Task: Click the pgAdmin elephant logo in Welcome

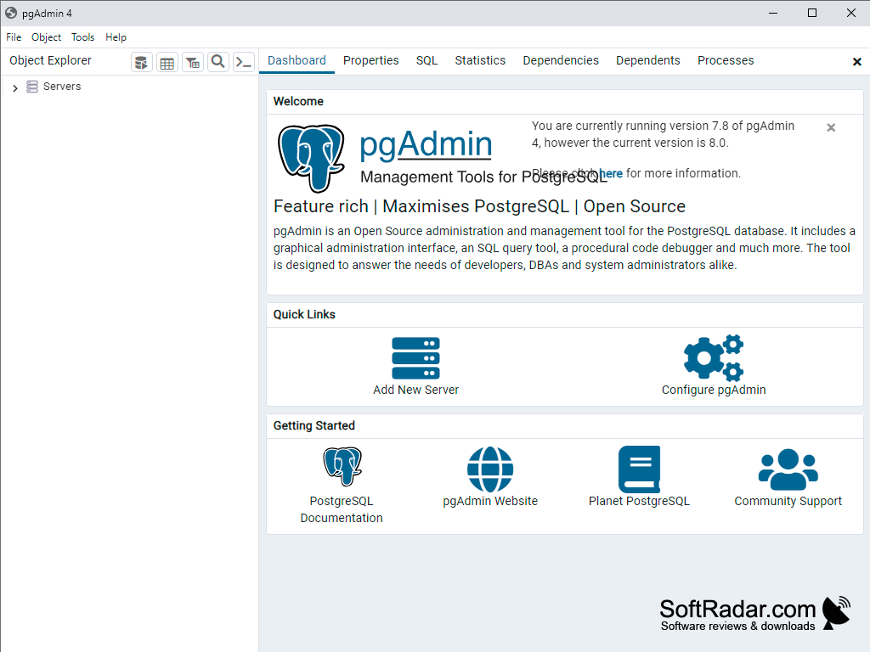Action: [x=311, y=158]
